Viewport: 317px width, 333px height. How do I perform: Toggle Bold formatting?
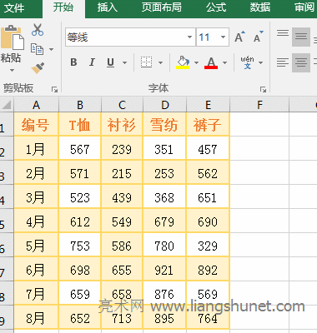point(73,62)
